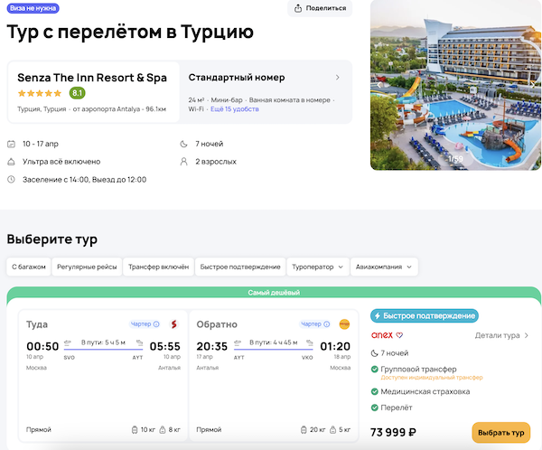Click the info icon next to outbound Чартер
Screen dimensions: 542x450
click(156, 323)
